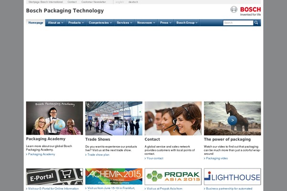Open the Customer Newsletter link
This screenshot has width=287, height=191.
94,2
